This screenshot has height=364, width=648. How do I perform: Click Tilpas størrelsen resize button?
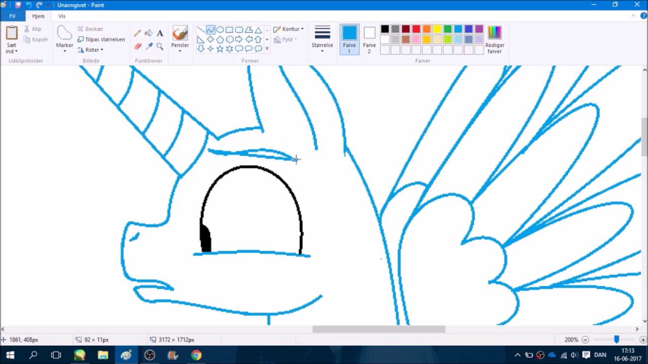click(x=101, y=39)
